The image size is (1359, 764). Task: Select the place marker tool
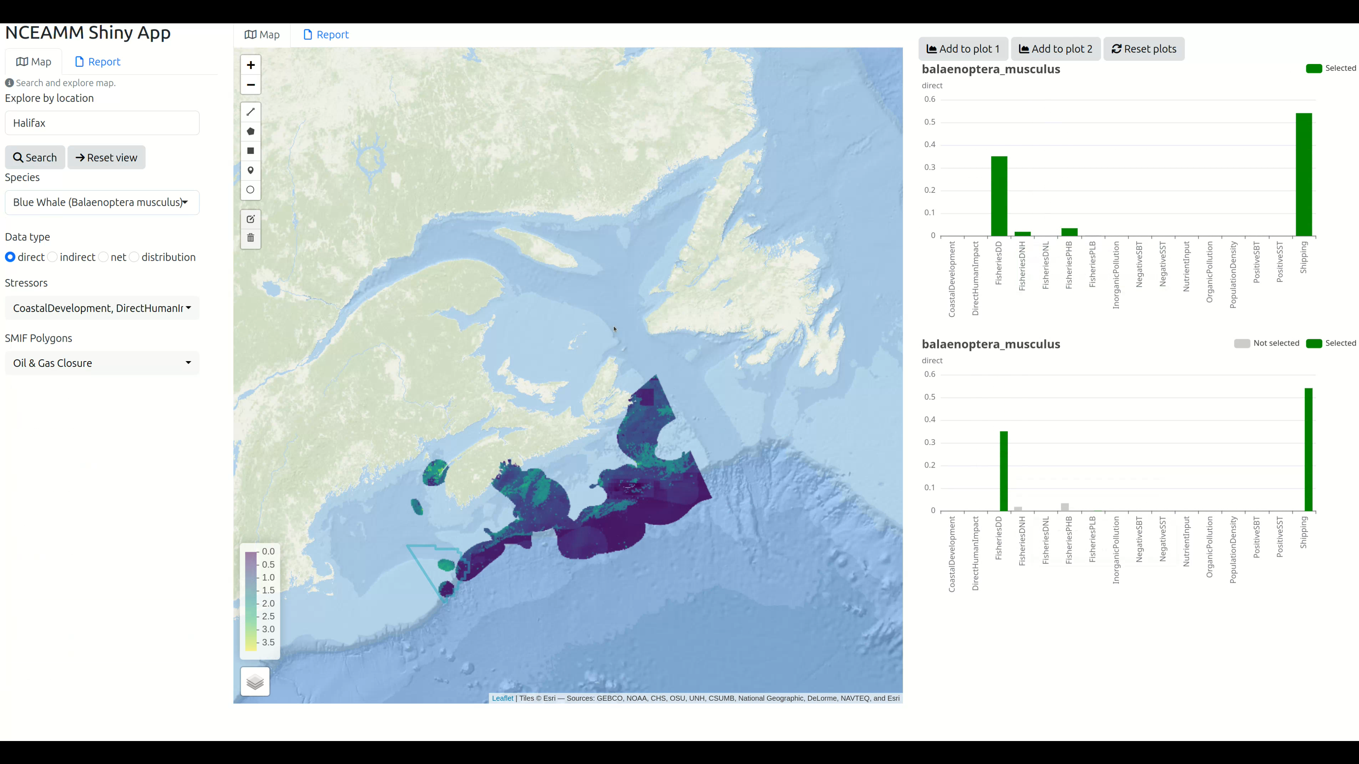250,170
